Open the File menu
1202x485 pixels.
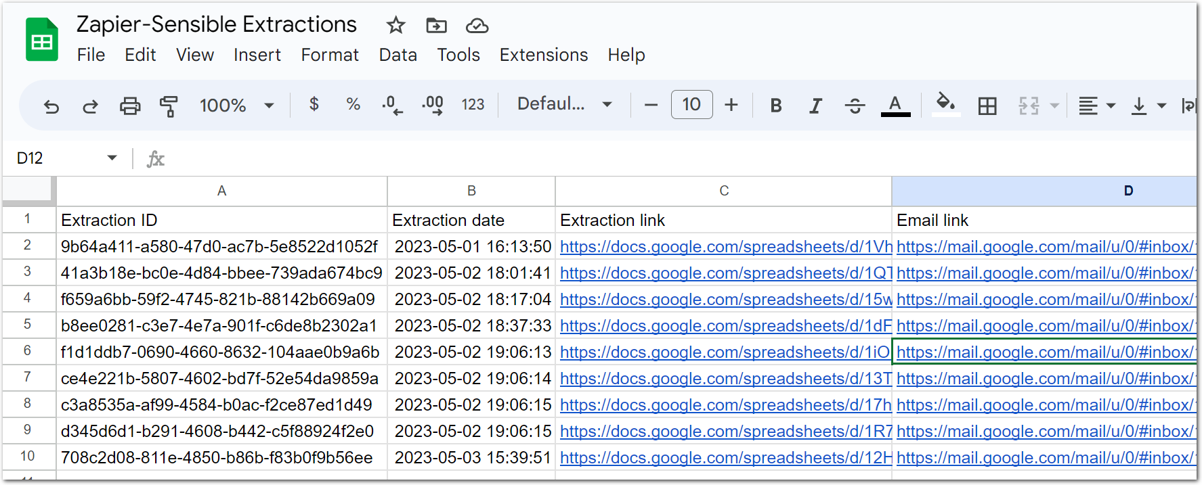(91, 55)
